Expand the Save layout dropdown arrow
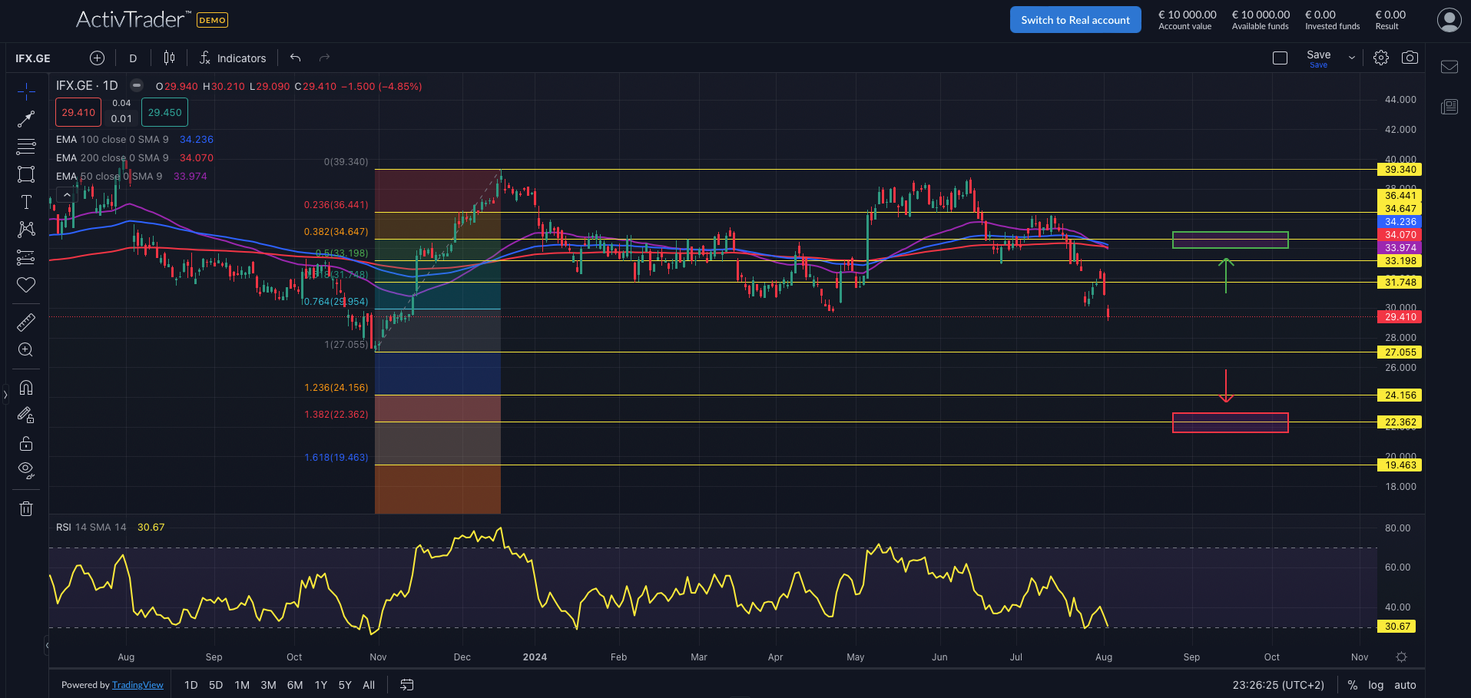This screenshot has width=1471, height=698. (x=1352, y=58)
